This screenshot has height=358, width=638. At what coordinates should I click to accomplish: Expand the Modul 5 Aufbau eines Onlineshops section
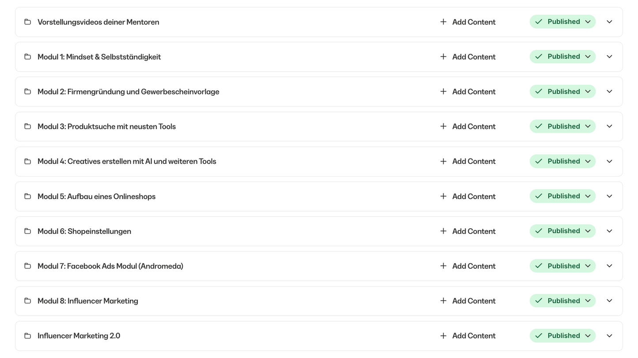tap(609, 196)
